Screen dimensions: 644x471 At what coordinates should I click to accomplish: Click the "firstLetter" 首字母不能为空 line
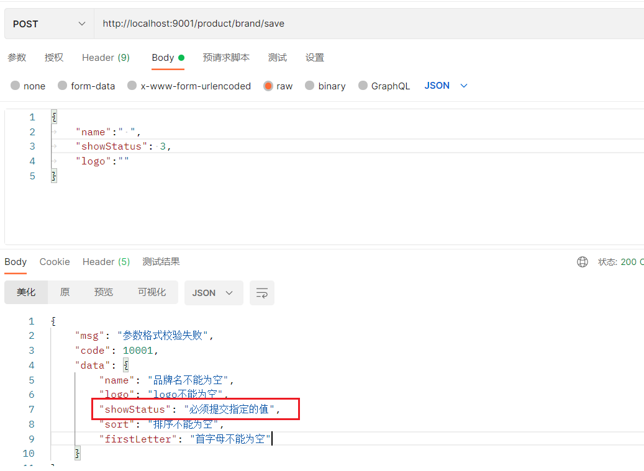185,439
